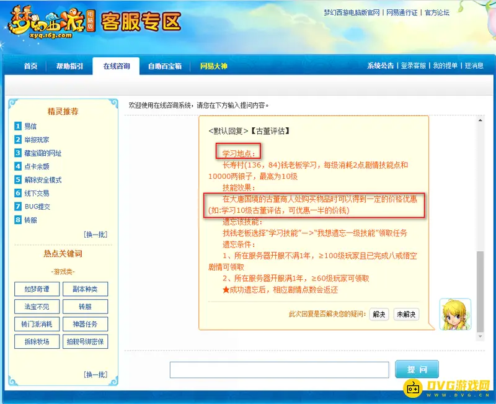Select the 在线咨询 tab
Image resolution: width=496 pixels, height=404 pixels.
(116, 66)
